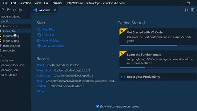Close the Welcome tab
Screen dimensions: 197x111
[54, 10]
